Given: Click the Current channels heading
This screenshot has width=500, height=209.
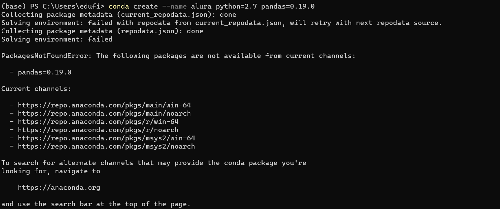Looking at the screenshot, I should point(36,89).
